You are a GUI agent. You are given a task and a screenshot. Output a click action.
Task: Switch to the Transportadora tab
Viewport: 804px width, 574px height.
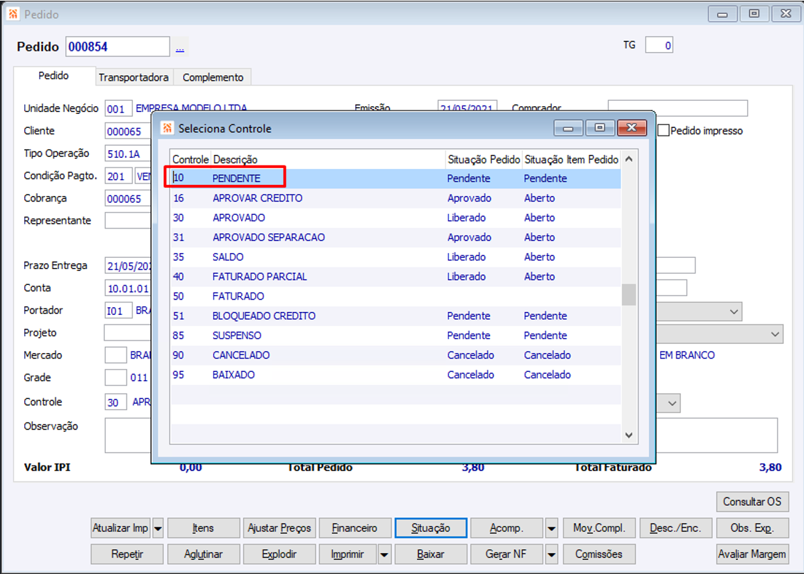pyautogui.click(x=134, y=77)
